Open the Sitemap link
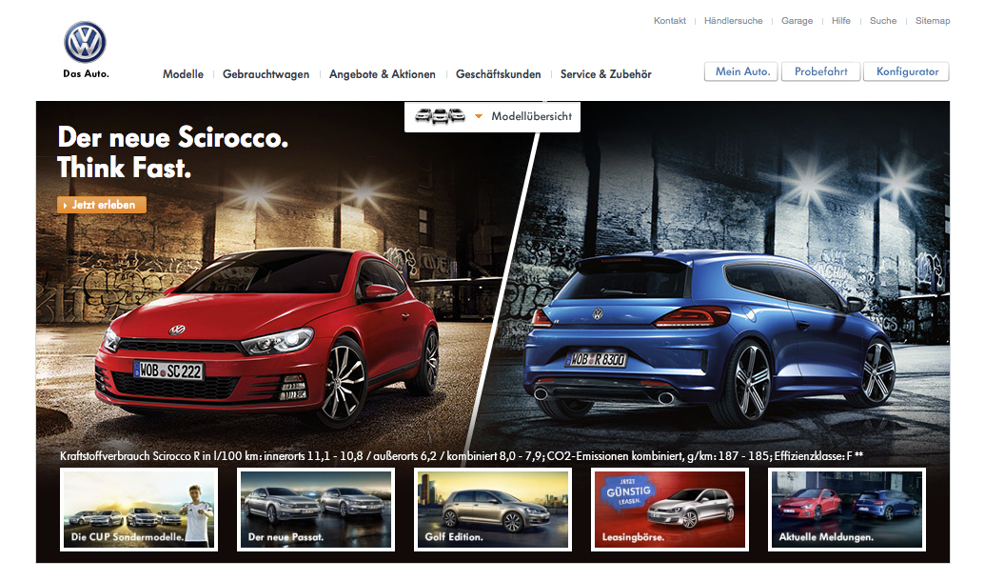This screenshot has width=985, height=581. (x=933, y=21)
